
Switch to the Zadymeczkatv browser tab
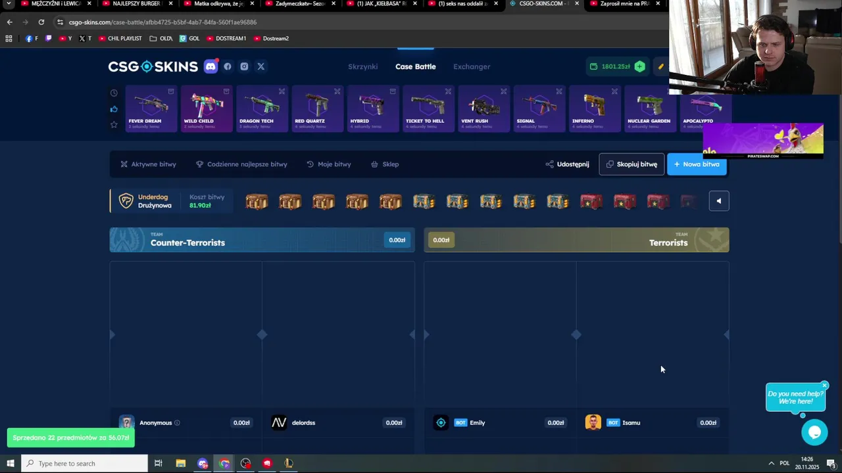299,4
